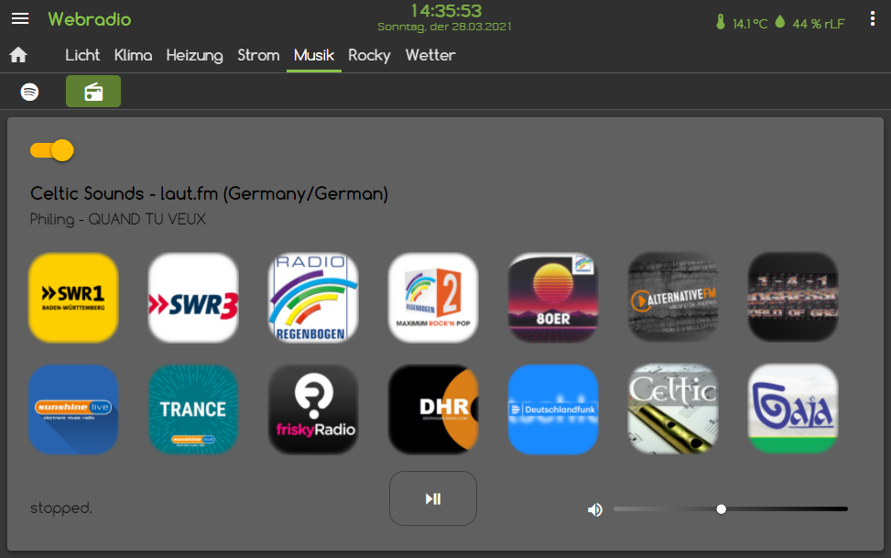Screen dimensions: 891x558
Task: Play the 80er station
Action: (x=553, y=298)
